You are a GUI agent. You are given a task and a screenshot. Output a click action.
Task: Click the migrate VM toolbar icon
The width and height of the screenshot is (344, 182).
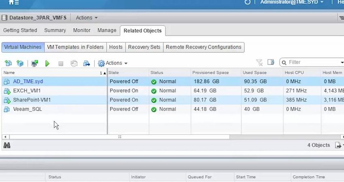point(87,63)
